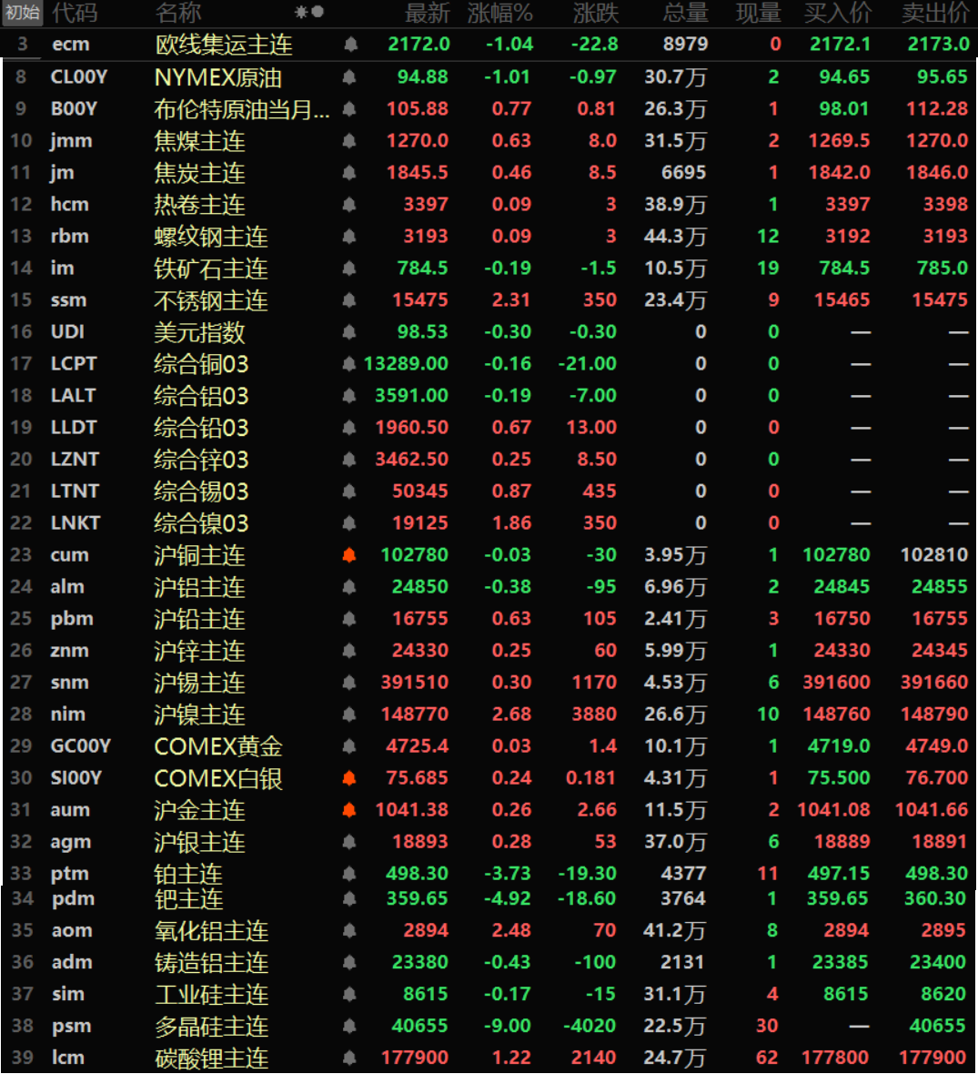Sort by the 涨幅% column header
This screenshot has width=978, height=1074.
[499, 13]
